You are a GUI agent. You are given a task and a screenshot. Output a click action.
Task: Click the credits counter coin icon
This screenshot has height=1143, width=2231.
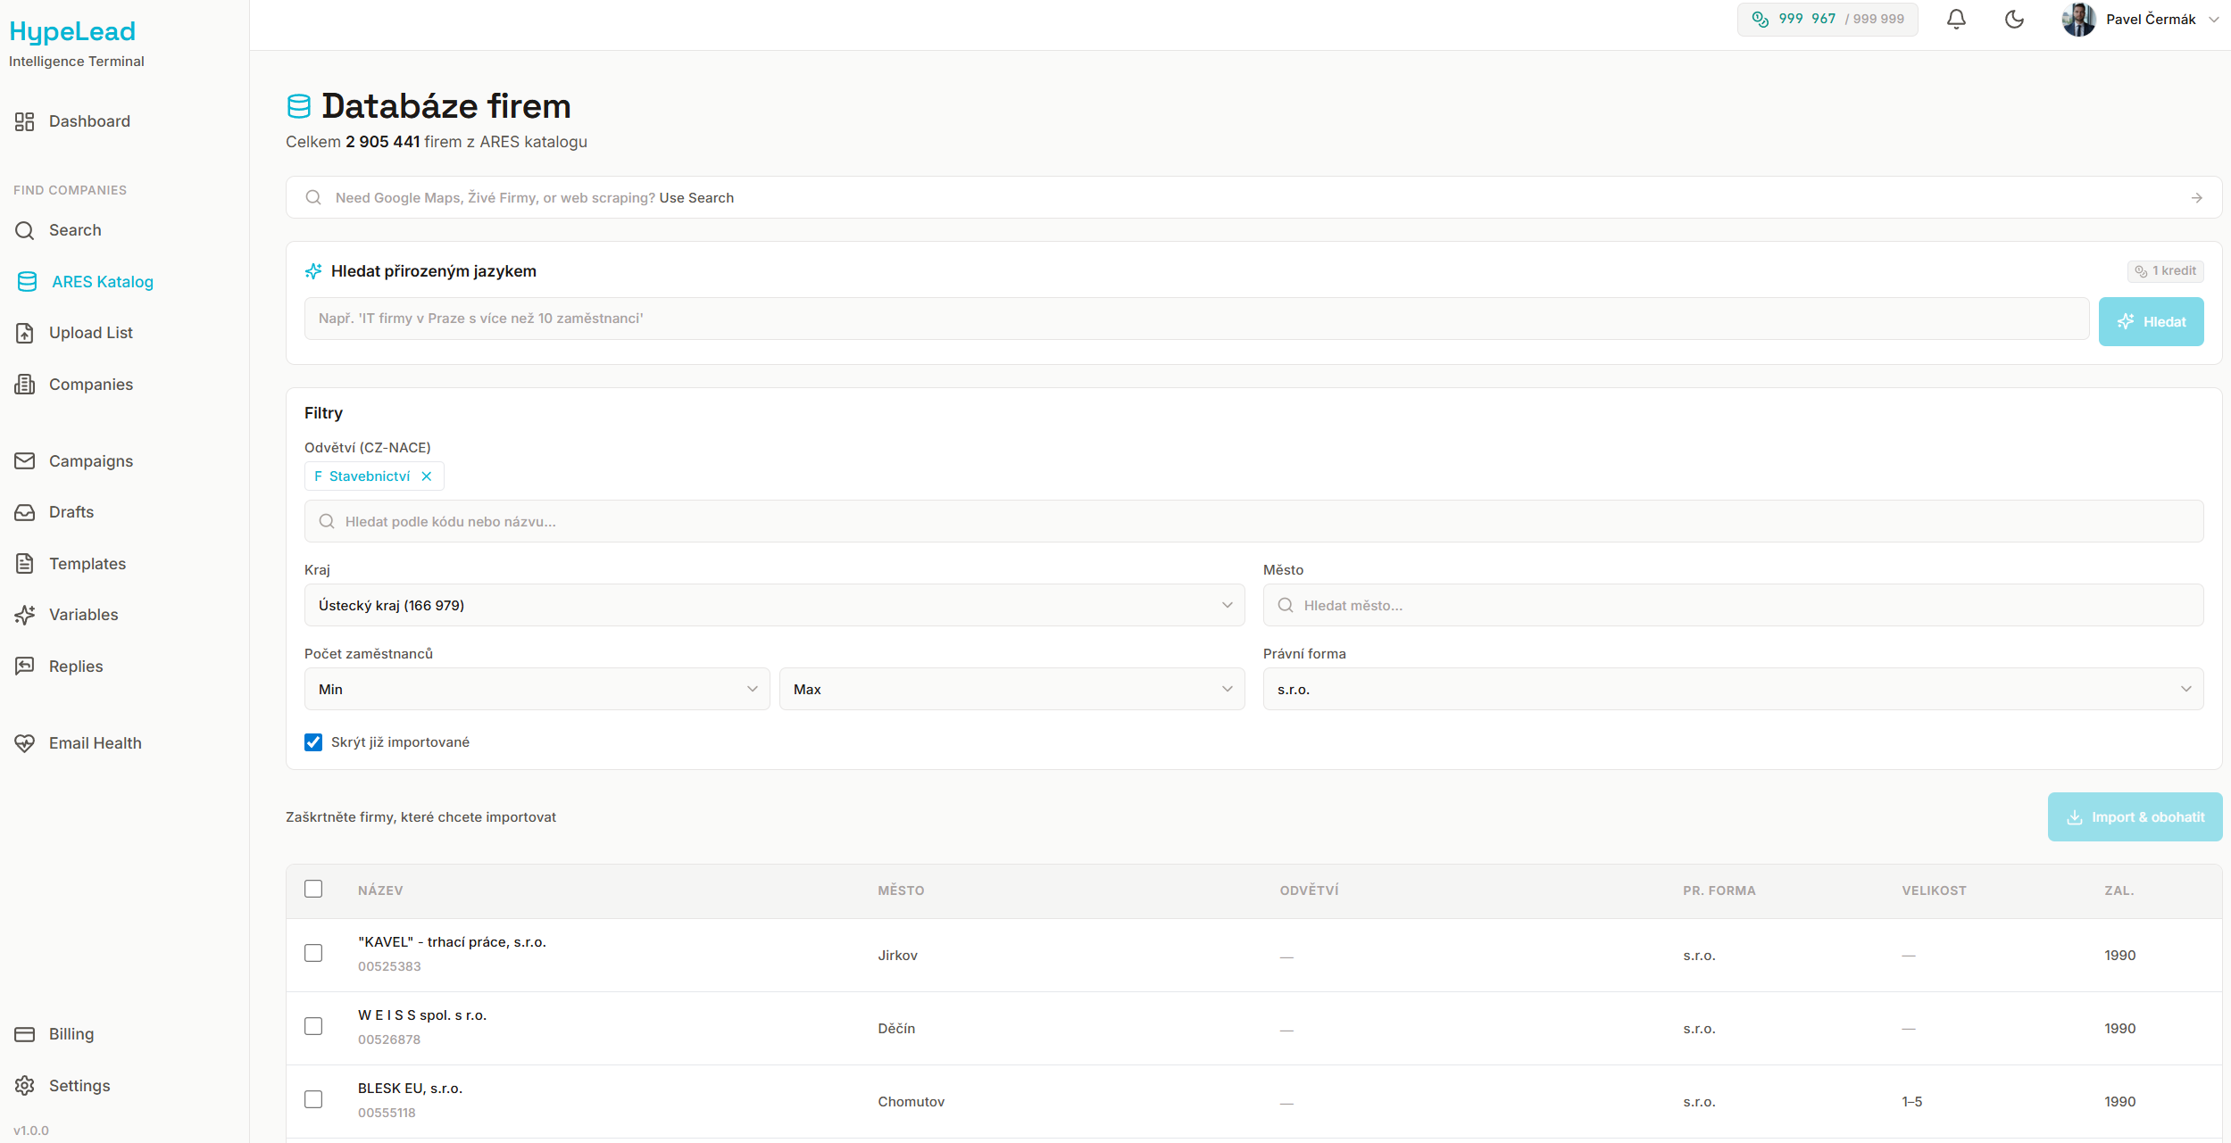(x=1760, y=19)
